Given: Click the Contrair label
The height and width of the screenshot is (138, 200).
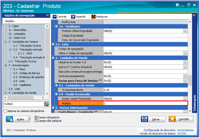Looking at the screenshot, I should pyautogui.click(x=62, y=17).
